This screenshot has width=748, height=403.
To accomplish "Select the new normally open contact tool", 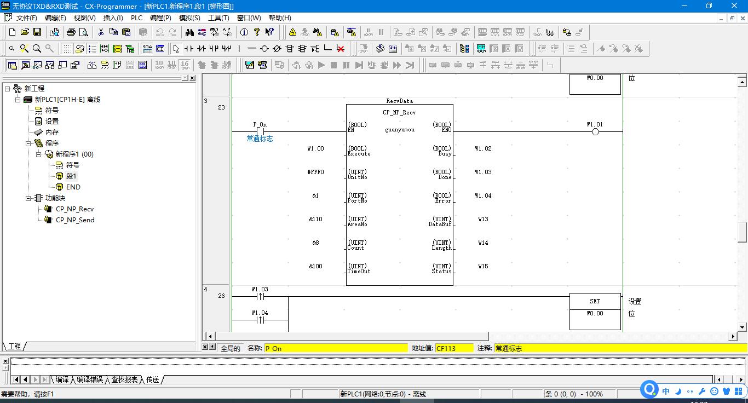I will [x=189, y=49].
